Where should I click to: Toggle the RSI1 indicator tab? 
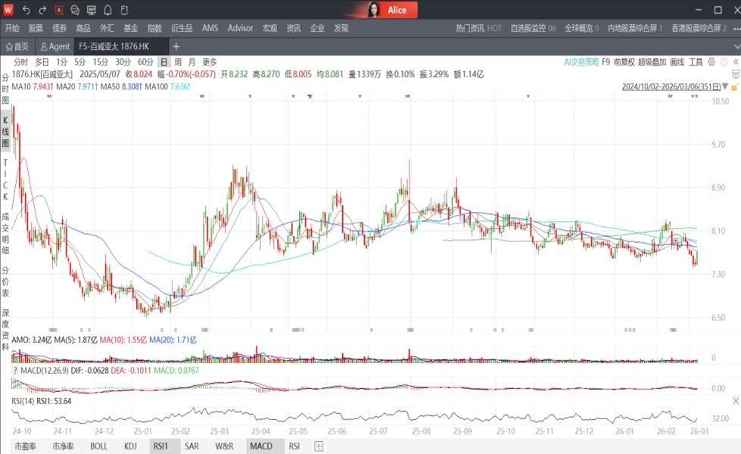(x=160, y=446)
